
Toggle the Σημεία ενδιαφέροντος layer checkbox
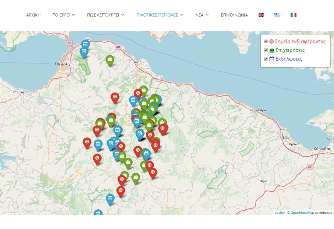266,42
